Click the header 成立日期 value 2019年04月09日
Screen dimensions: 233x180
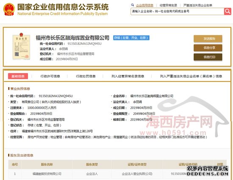point(67,59)
